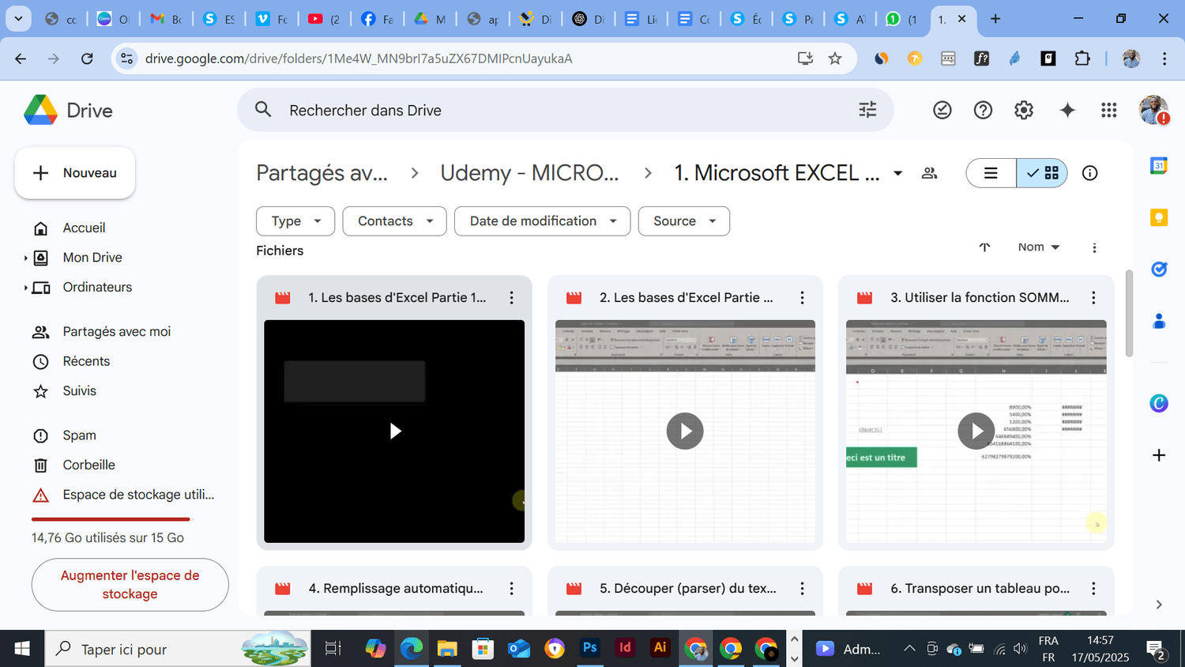Expand the Mon Drive tree arrow
This screenshot has height=667, width=1185.
click(25, 258)
